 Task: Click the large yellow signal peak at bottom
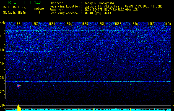pos(19,108)
